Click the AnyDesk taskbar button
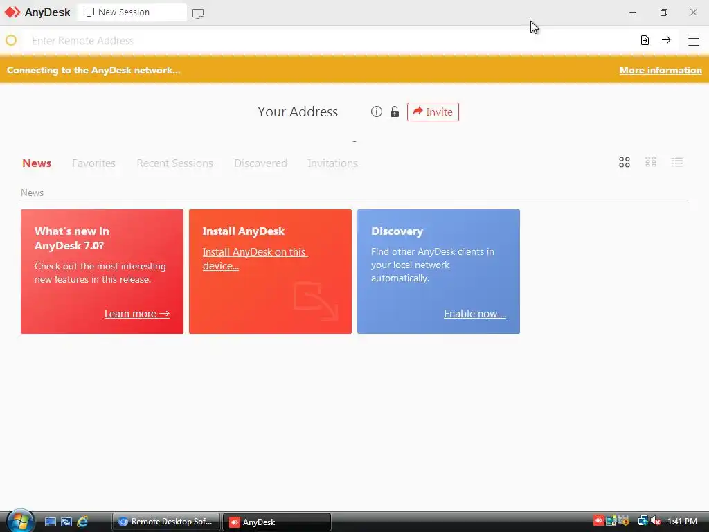This screenshot has height=532, width=709. point(277,522)
